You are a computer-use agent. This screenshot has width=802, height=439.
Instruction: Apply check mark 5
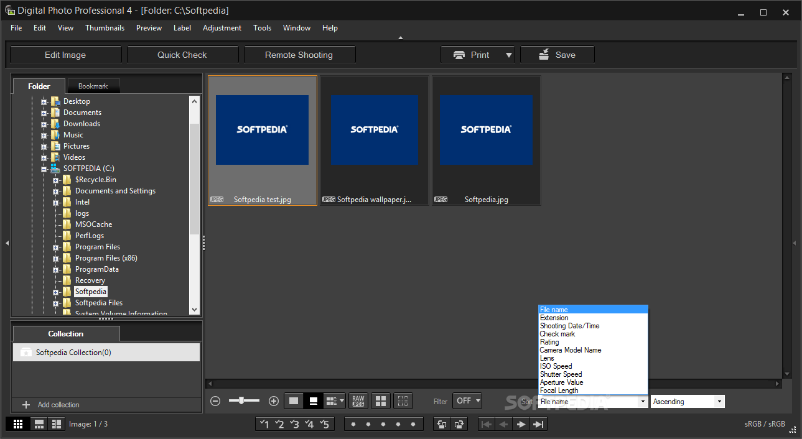pyautogui.click(x=324, y=424)
